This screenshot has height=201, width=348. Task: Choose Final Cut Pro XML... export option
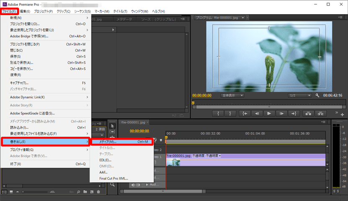pos(122,178)
